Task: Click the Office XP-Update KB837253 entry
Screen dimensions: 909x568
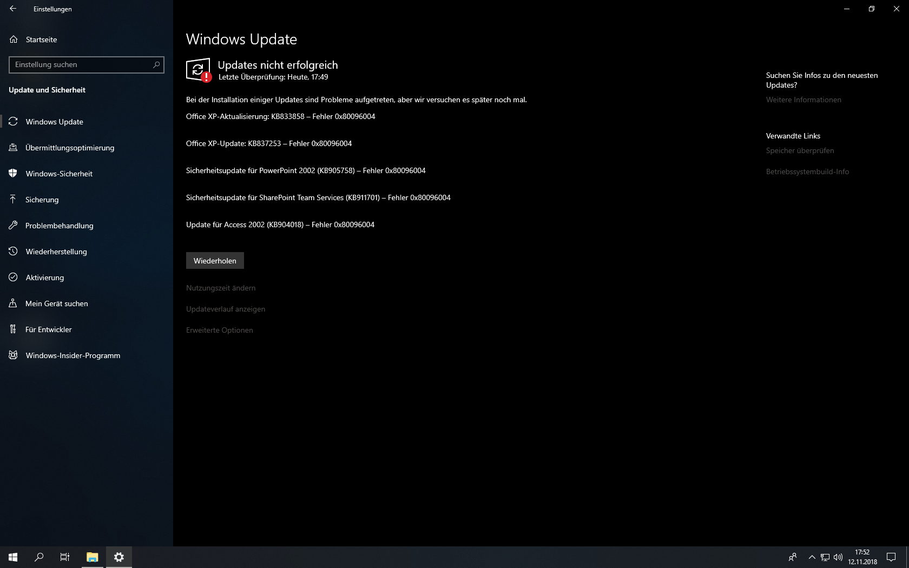Action: click(269, 143)
